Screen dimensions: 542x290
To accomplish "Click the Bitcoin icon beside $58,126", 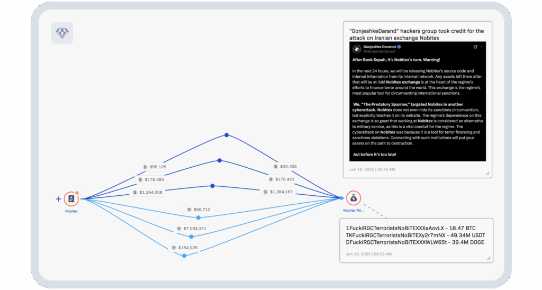I will 145,167.
